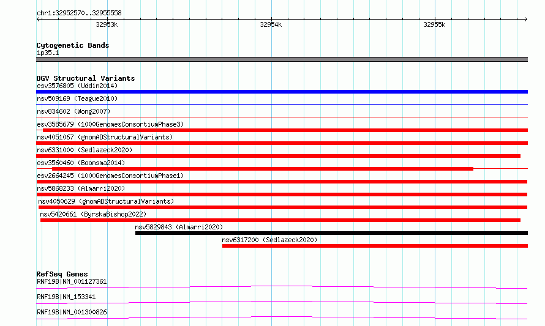Click label esv3576805 (Uddin2014)
Image resolution: width=545 pixels, height=326 pixels.
(x=77, y=86)
